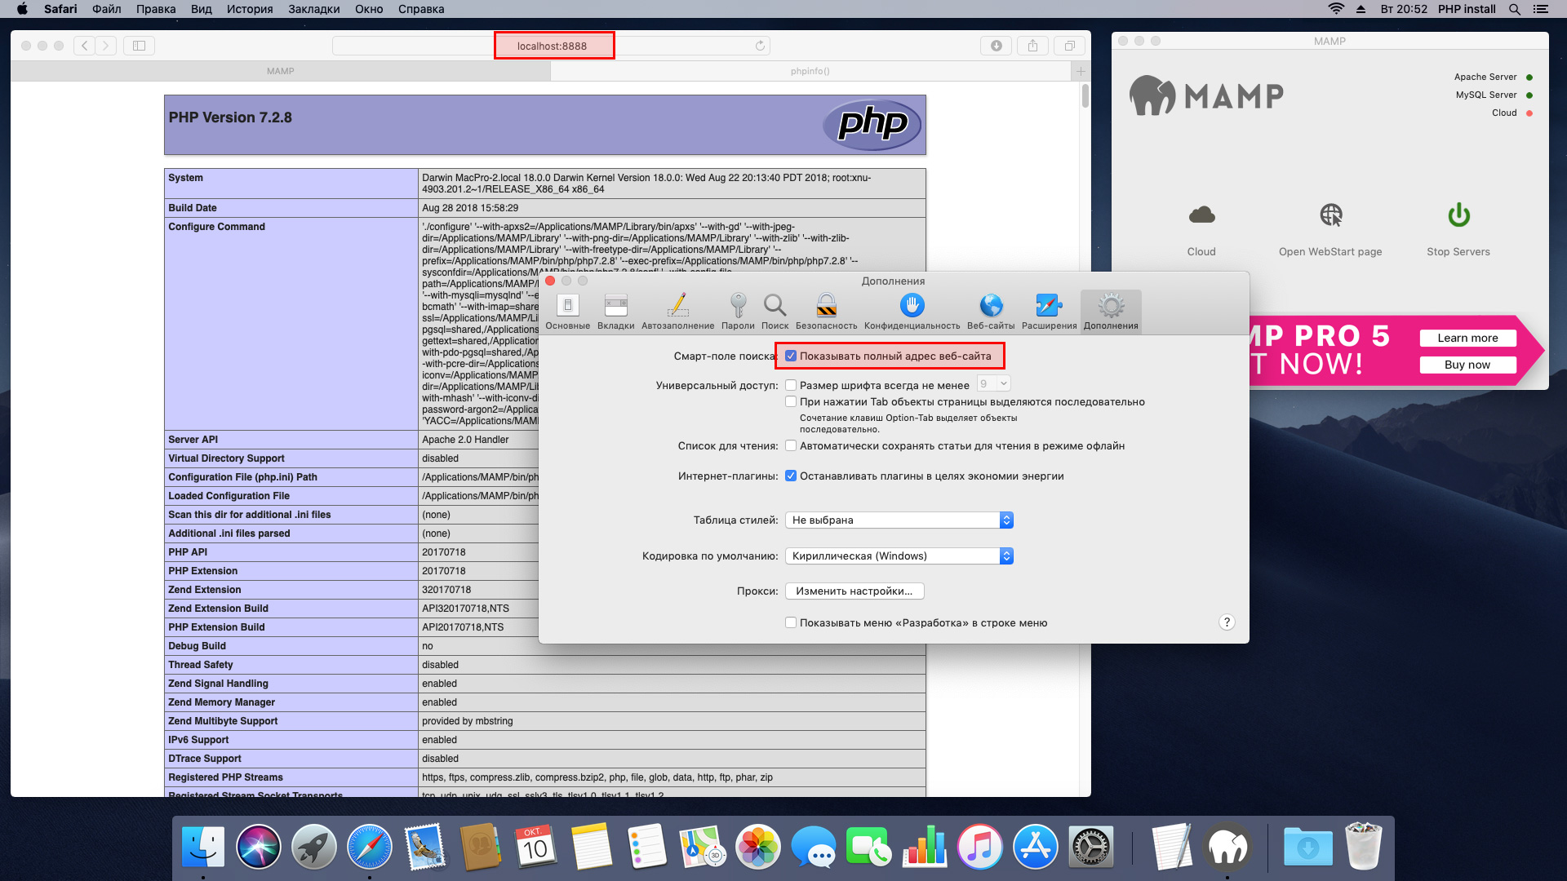Open Notification Center in menu bar
1567x881 pixels.
click(1541, 9)
